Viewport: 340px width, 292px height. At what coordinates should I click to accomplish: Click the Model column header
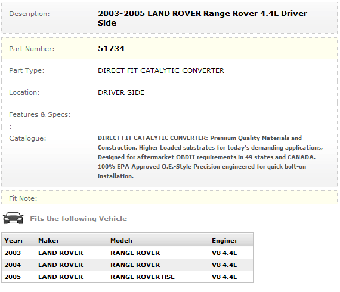(122, 240)
